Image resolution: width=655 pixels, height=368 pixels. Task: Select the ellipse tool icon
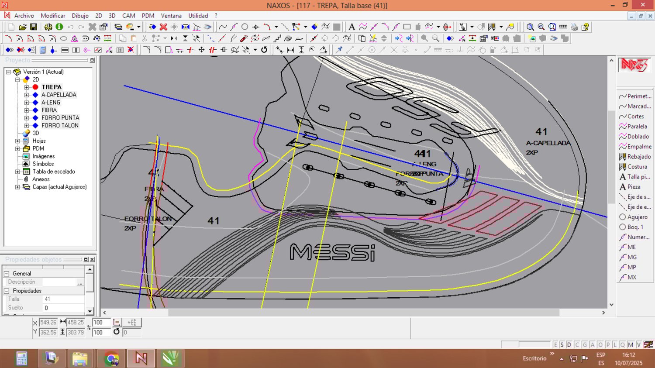(63, 38)
